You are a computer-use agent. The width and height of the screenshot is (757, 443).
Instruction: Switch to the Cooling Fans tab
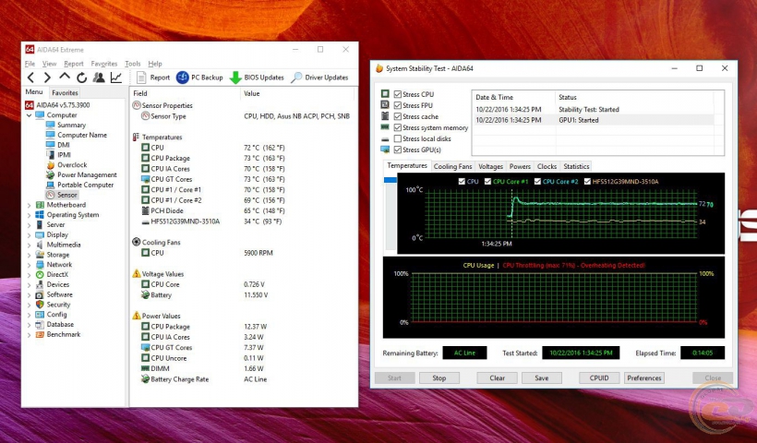452,166
